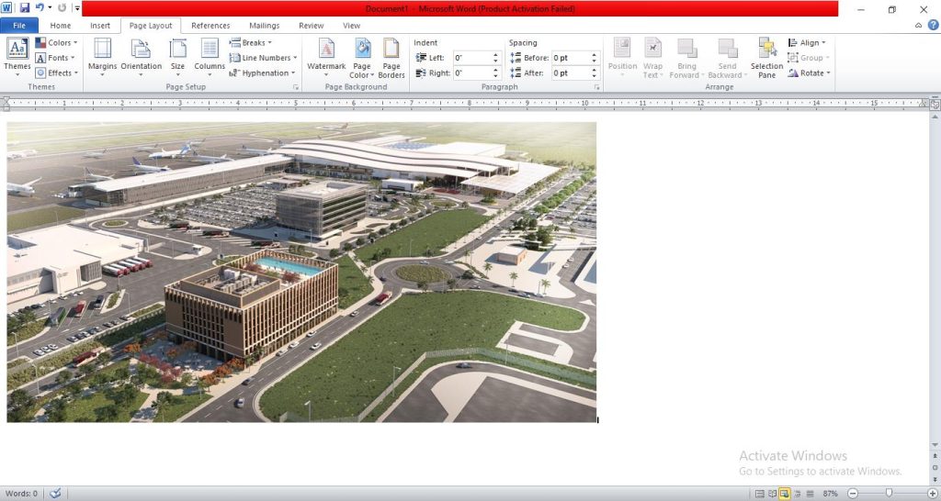Click the proofing check icon
This screenshot has height=501, width=941.
coord(55,494)
